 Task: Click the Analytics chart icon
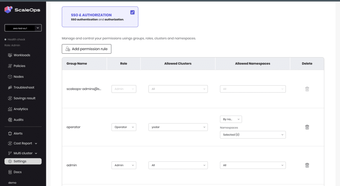click(10, 109)
